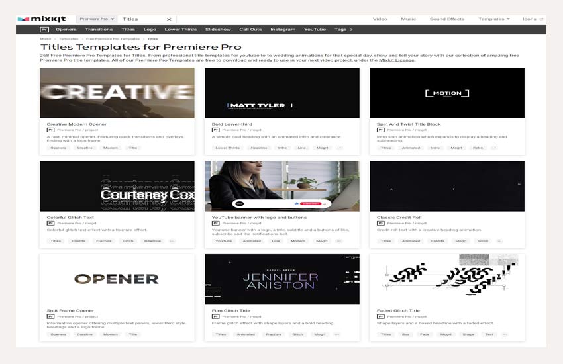Screen dimensions: 563x364
Task: Click the Pr icon under Bold Lower-third
Action: tap(215, 130)
